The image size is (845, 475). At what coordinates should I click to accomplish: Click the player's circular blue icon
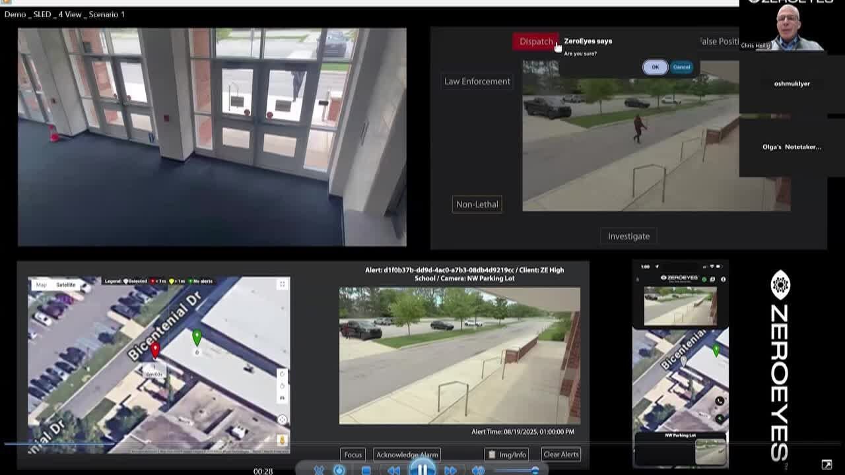[339, 470]
